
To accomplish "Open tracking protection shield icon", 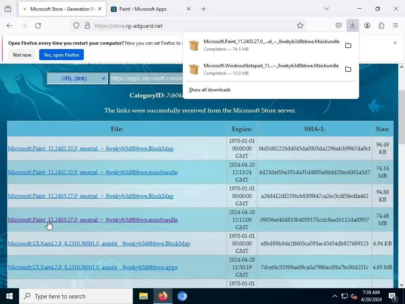I will (76, 26).
